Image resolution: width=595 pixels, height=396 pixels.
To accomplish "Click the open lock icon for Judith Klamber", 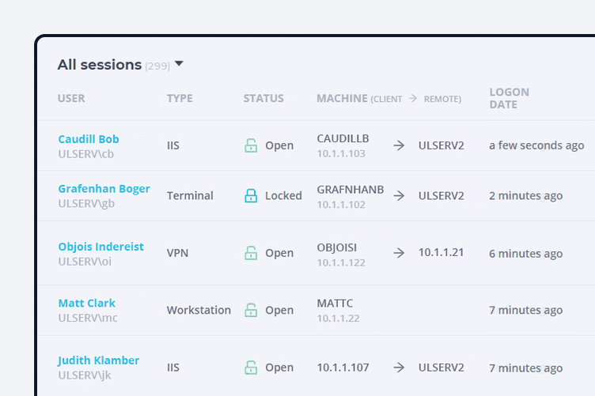I will tap(251, 368).
